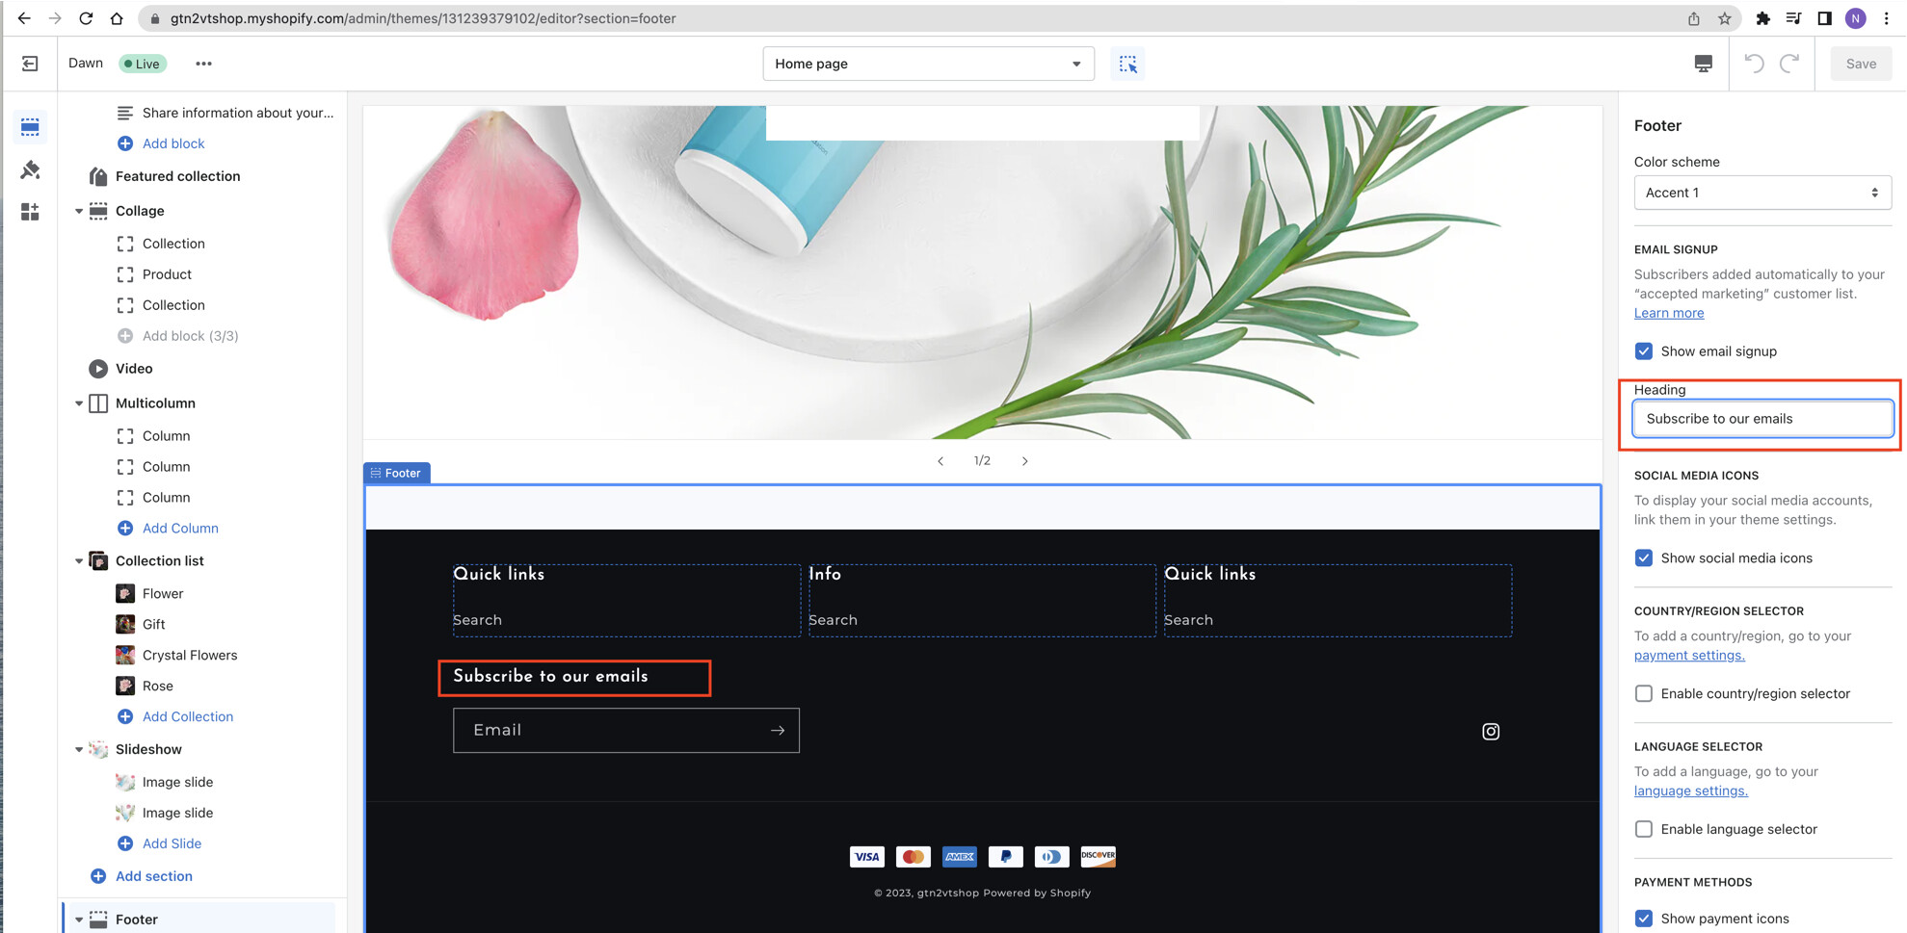Select the Featured collection section
1907x933 pixels.
(177, 176)
